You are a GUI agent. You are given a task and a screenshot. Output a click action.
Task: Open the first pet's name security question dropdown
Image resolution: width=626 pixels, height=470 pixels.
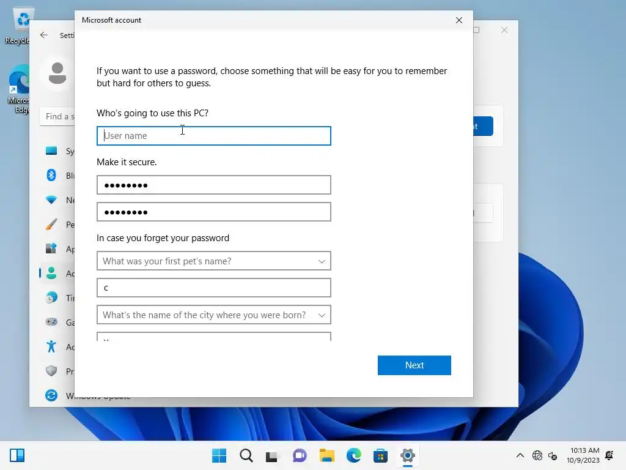click(213, 261)
